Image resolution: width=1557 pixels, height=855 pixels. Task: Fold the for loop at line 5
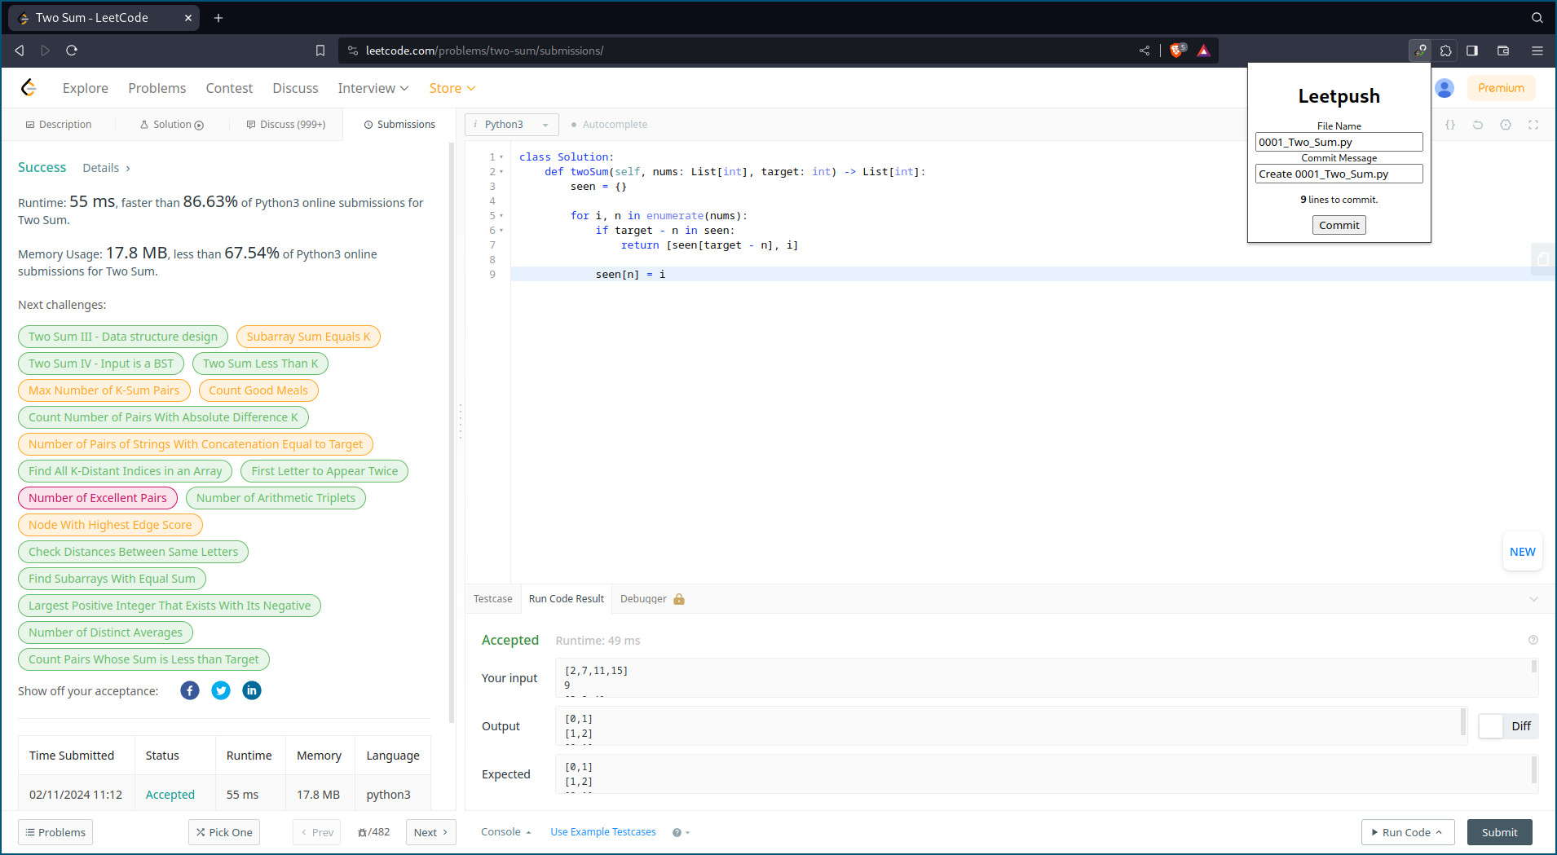click(x=501, y=216)
